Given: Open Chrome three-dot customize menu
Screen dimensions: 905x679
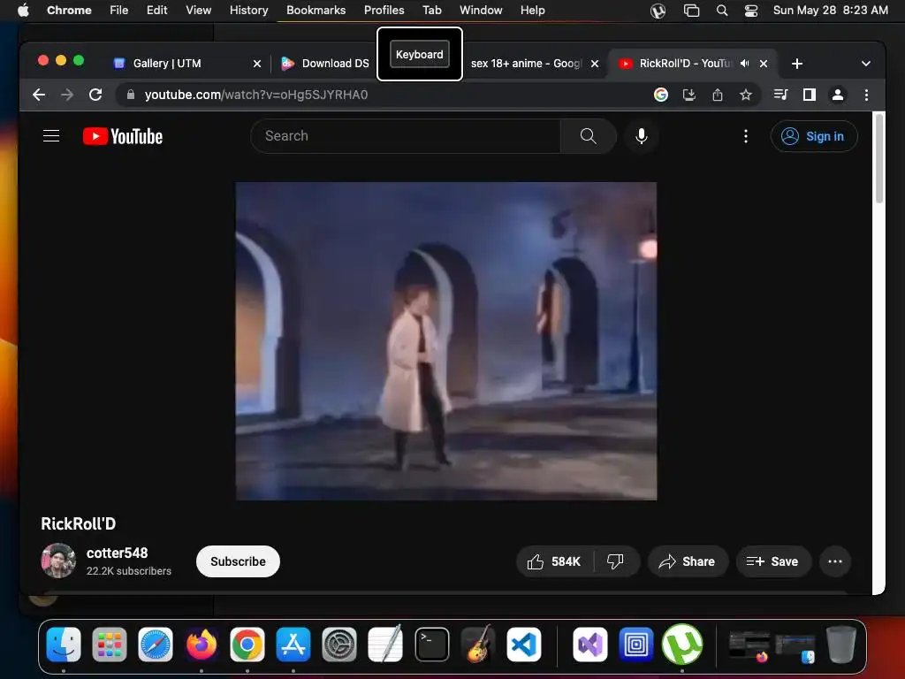Looking at the screenshot, I should coord(866,95).
